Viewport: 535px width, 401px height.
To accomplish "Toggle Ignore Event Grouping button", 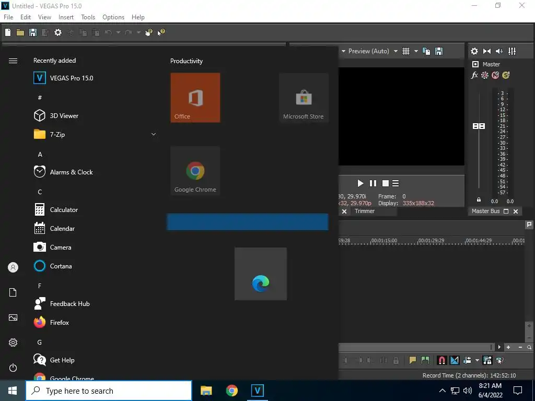I will (x=500, y=360).
